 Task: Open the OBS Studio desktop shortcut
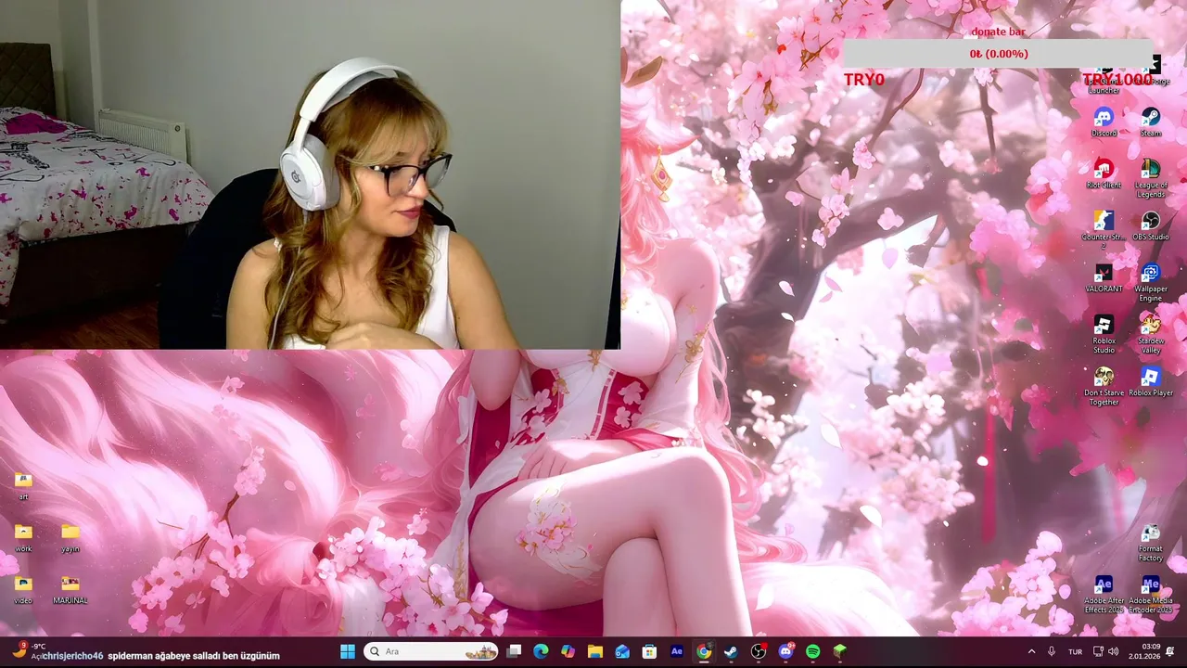1151,225
